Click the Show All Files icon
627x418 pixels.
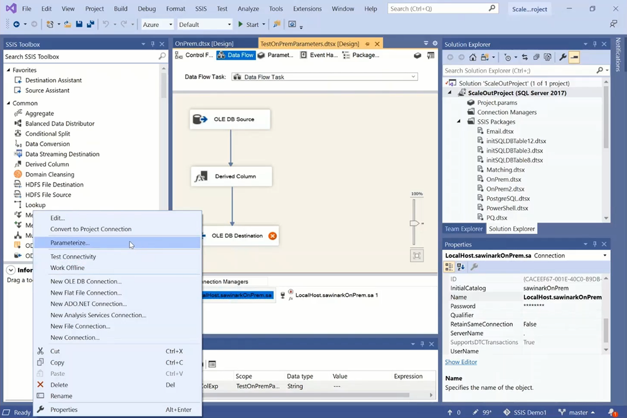coord(547,57)
